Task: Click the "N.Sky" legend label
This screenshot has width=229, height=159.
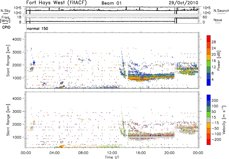Action: click(x=5, y=11)
